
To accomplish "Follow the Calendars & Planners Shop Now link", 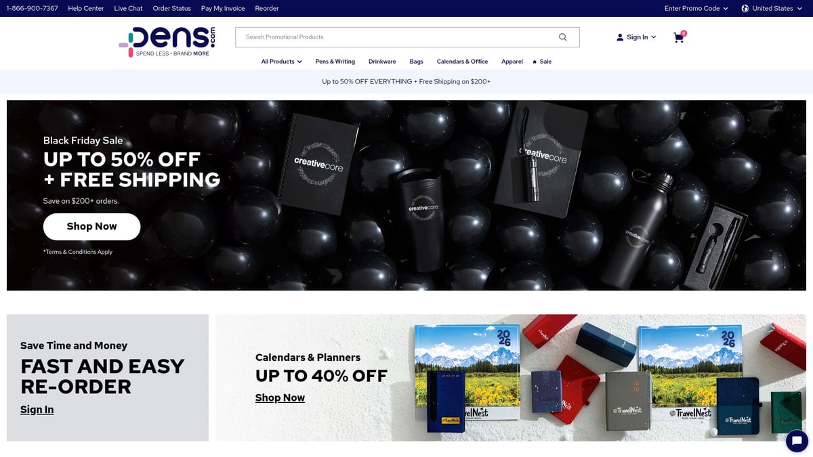I will 280,397.
